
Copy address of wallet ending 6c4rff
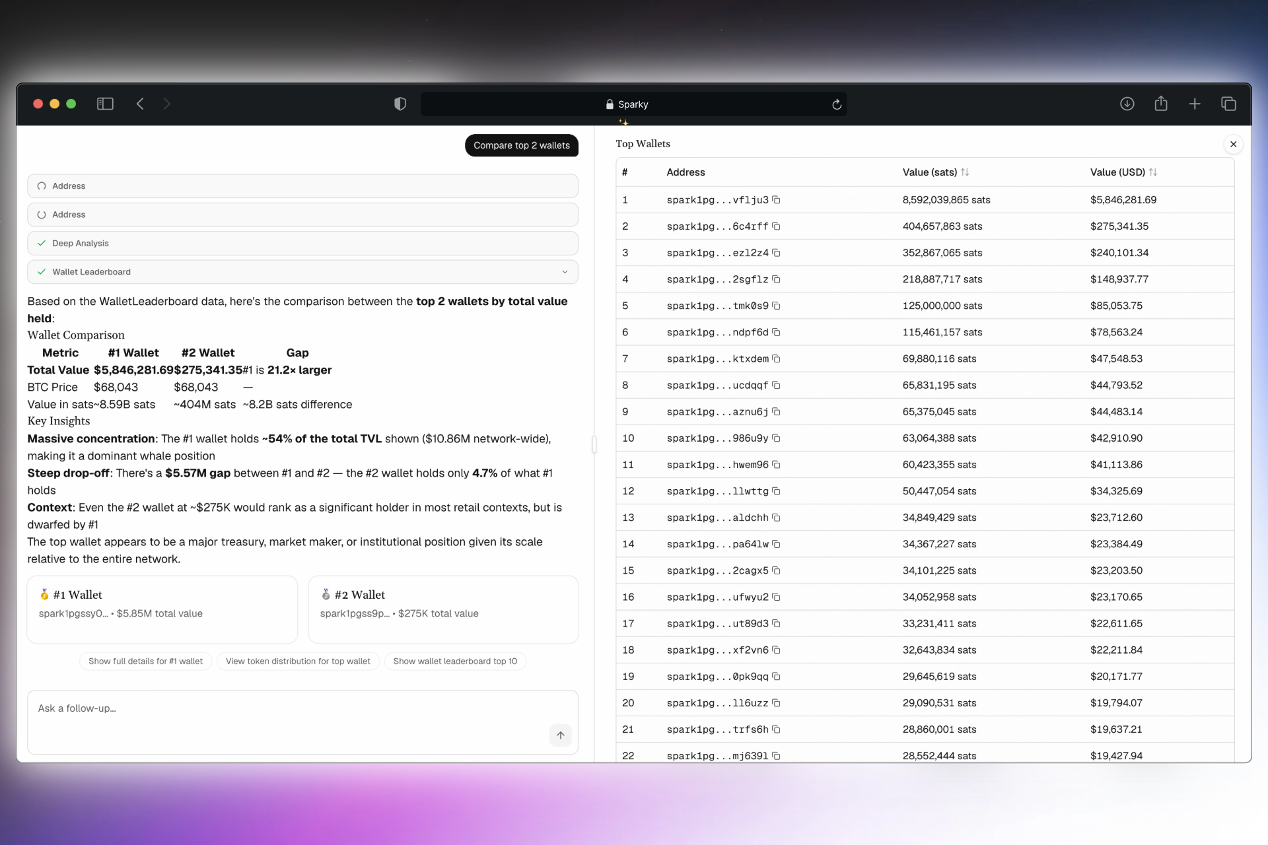777,226
